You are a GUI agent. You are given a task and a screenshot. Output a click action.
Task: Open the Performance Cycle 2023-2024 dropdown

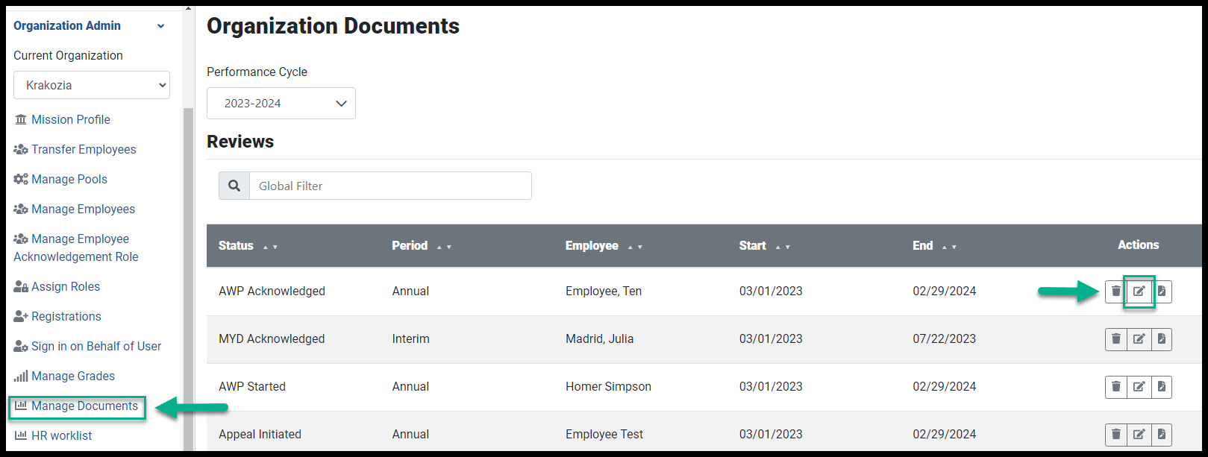tap(281, 104)
